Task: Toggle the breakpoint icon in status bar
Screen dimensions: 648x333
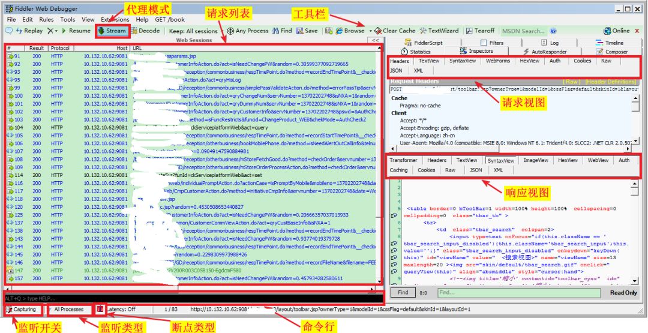Action: pos(100,308)
